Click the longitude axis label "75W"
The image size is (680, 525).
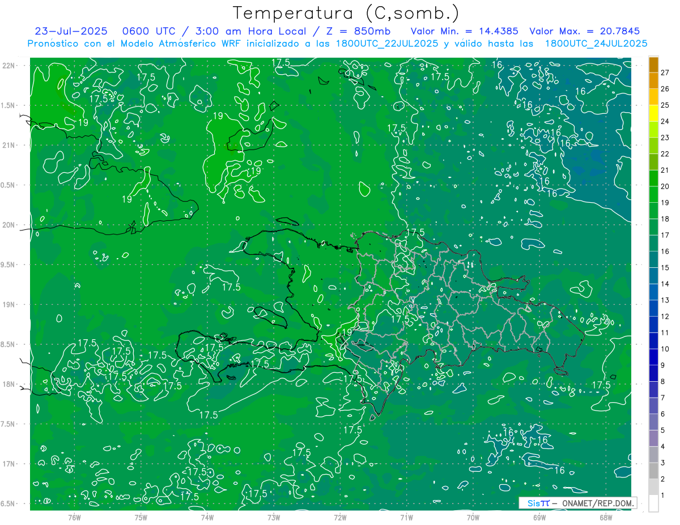(141, 517)
